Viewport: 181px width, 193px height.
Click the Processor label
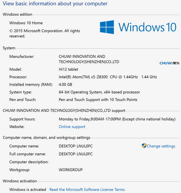pos(18,77)
